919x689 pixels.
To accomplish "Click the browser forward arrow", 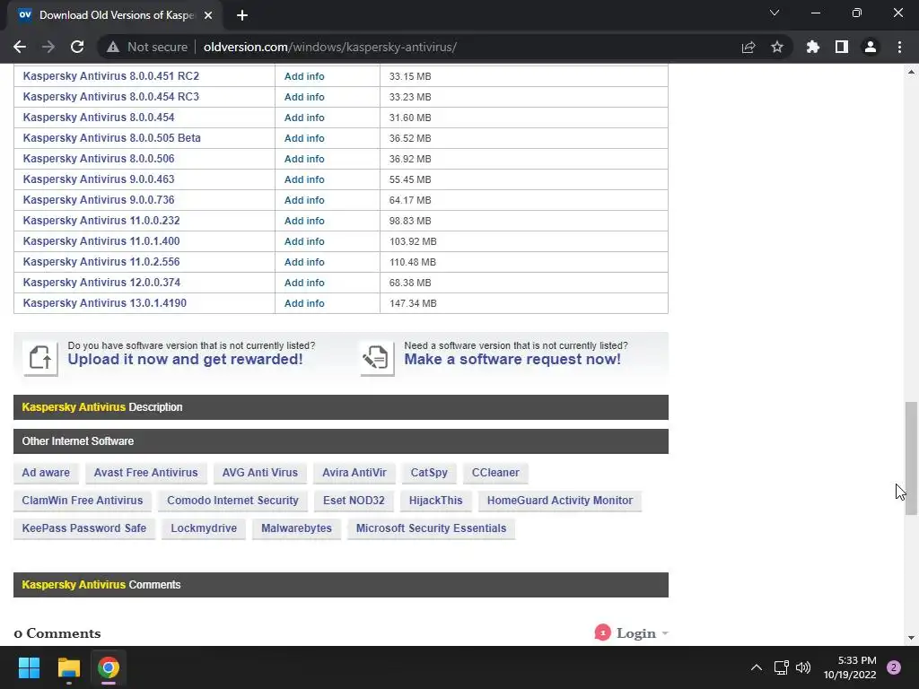I will point(48,47).
